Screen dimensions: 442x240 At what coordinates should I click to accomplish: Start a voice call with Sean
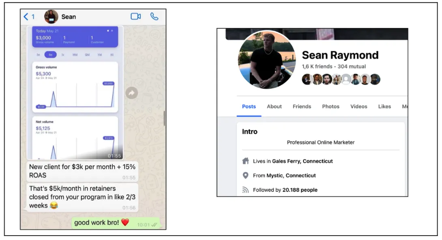154,16
